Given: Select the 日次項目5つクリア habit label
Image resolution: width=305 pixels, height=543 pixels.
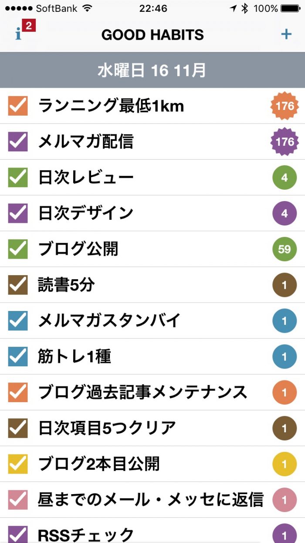Looking at the screenshot, I should [107, 428].
